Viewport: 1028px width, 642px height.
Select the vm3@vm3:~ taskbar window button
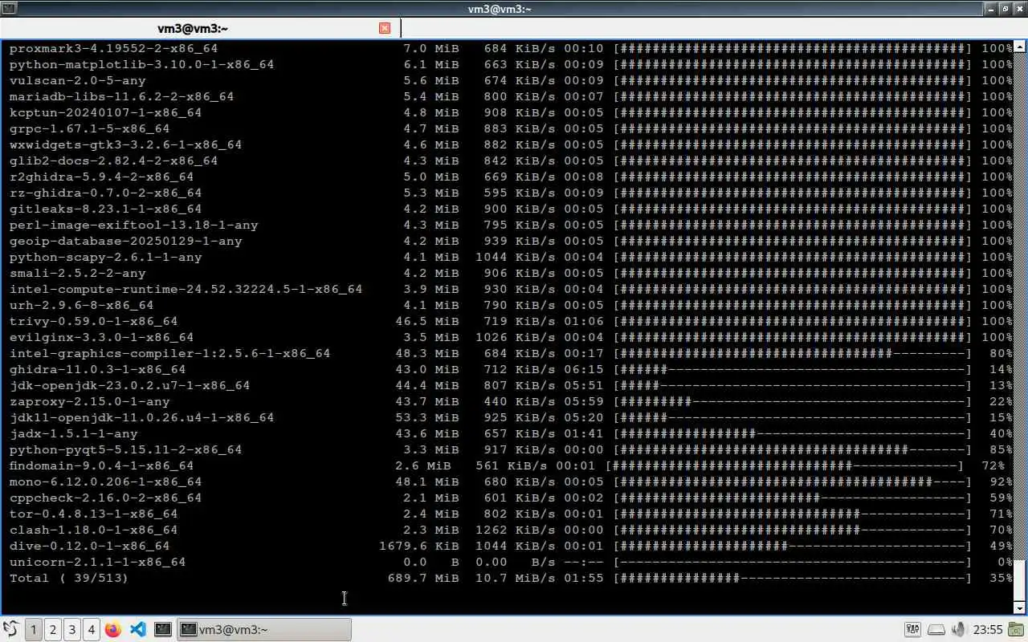tap(263, 629)
